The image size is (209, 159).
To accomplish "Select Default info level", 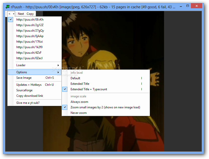I will click(x=106, y=78).
